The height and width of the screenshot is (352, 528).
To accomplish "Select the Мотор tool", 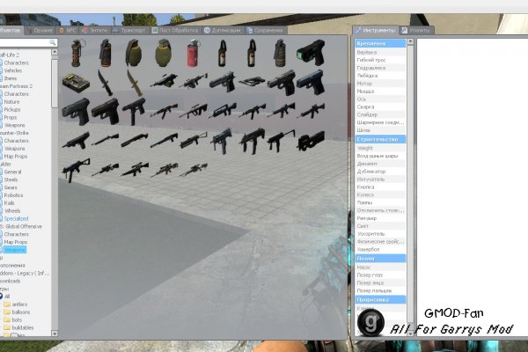I will [380, 84].
